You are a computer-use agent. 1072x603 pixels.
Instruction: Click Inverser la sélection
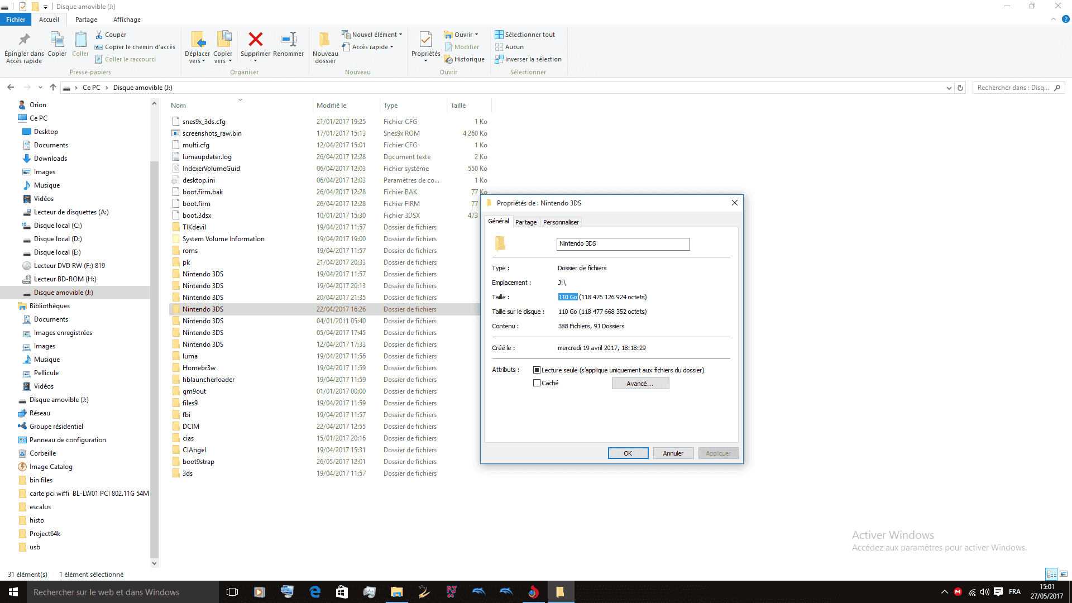[528, 59]
